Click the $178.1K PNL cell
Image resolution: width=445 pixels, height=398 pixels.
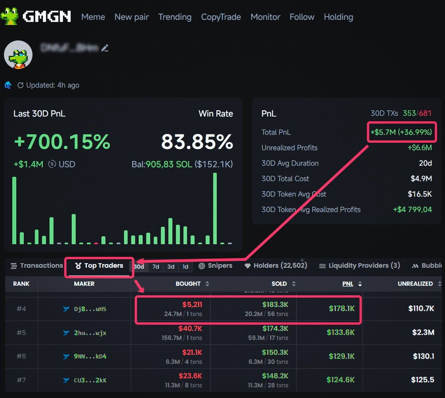point(342,308)
